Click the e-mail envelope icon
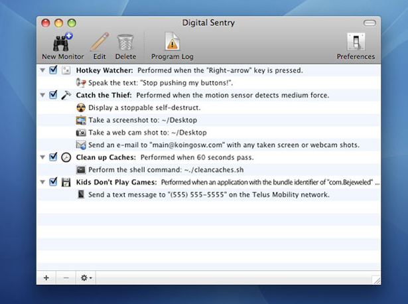 (81, 145)
